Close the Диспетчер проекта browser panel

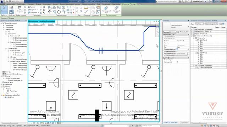point(26,21)
